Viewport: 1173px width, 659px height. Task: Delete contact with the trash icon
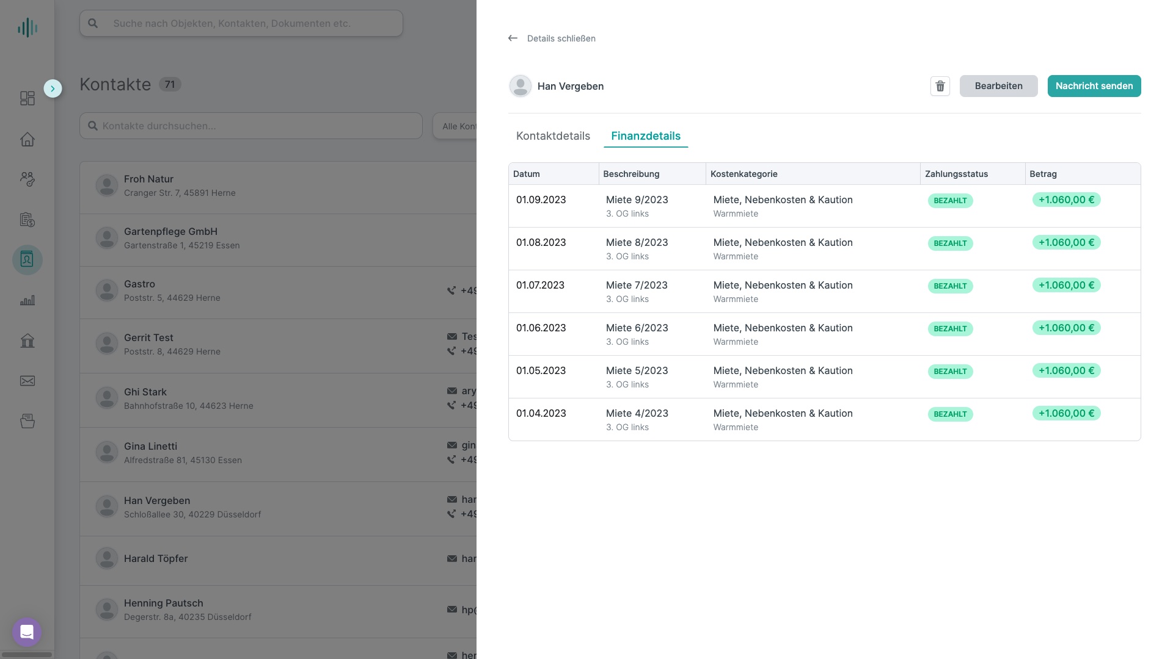click(940, 86)
